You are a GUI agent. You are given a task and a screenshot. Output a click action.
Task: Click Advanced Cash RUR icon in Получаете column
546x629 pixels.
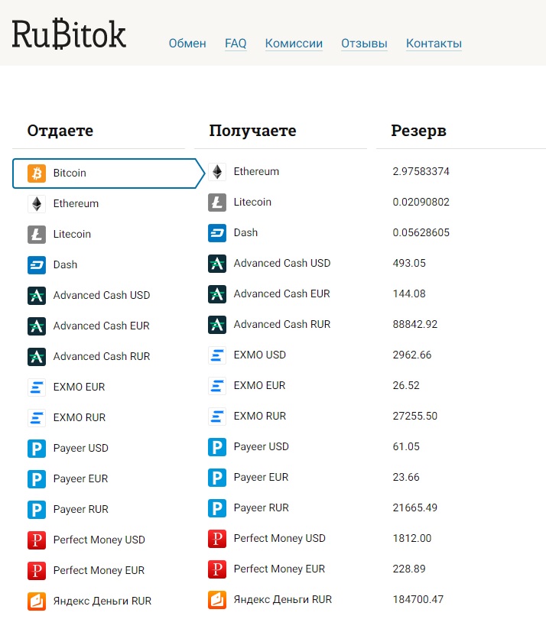coord(217,325)
